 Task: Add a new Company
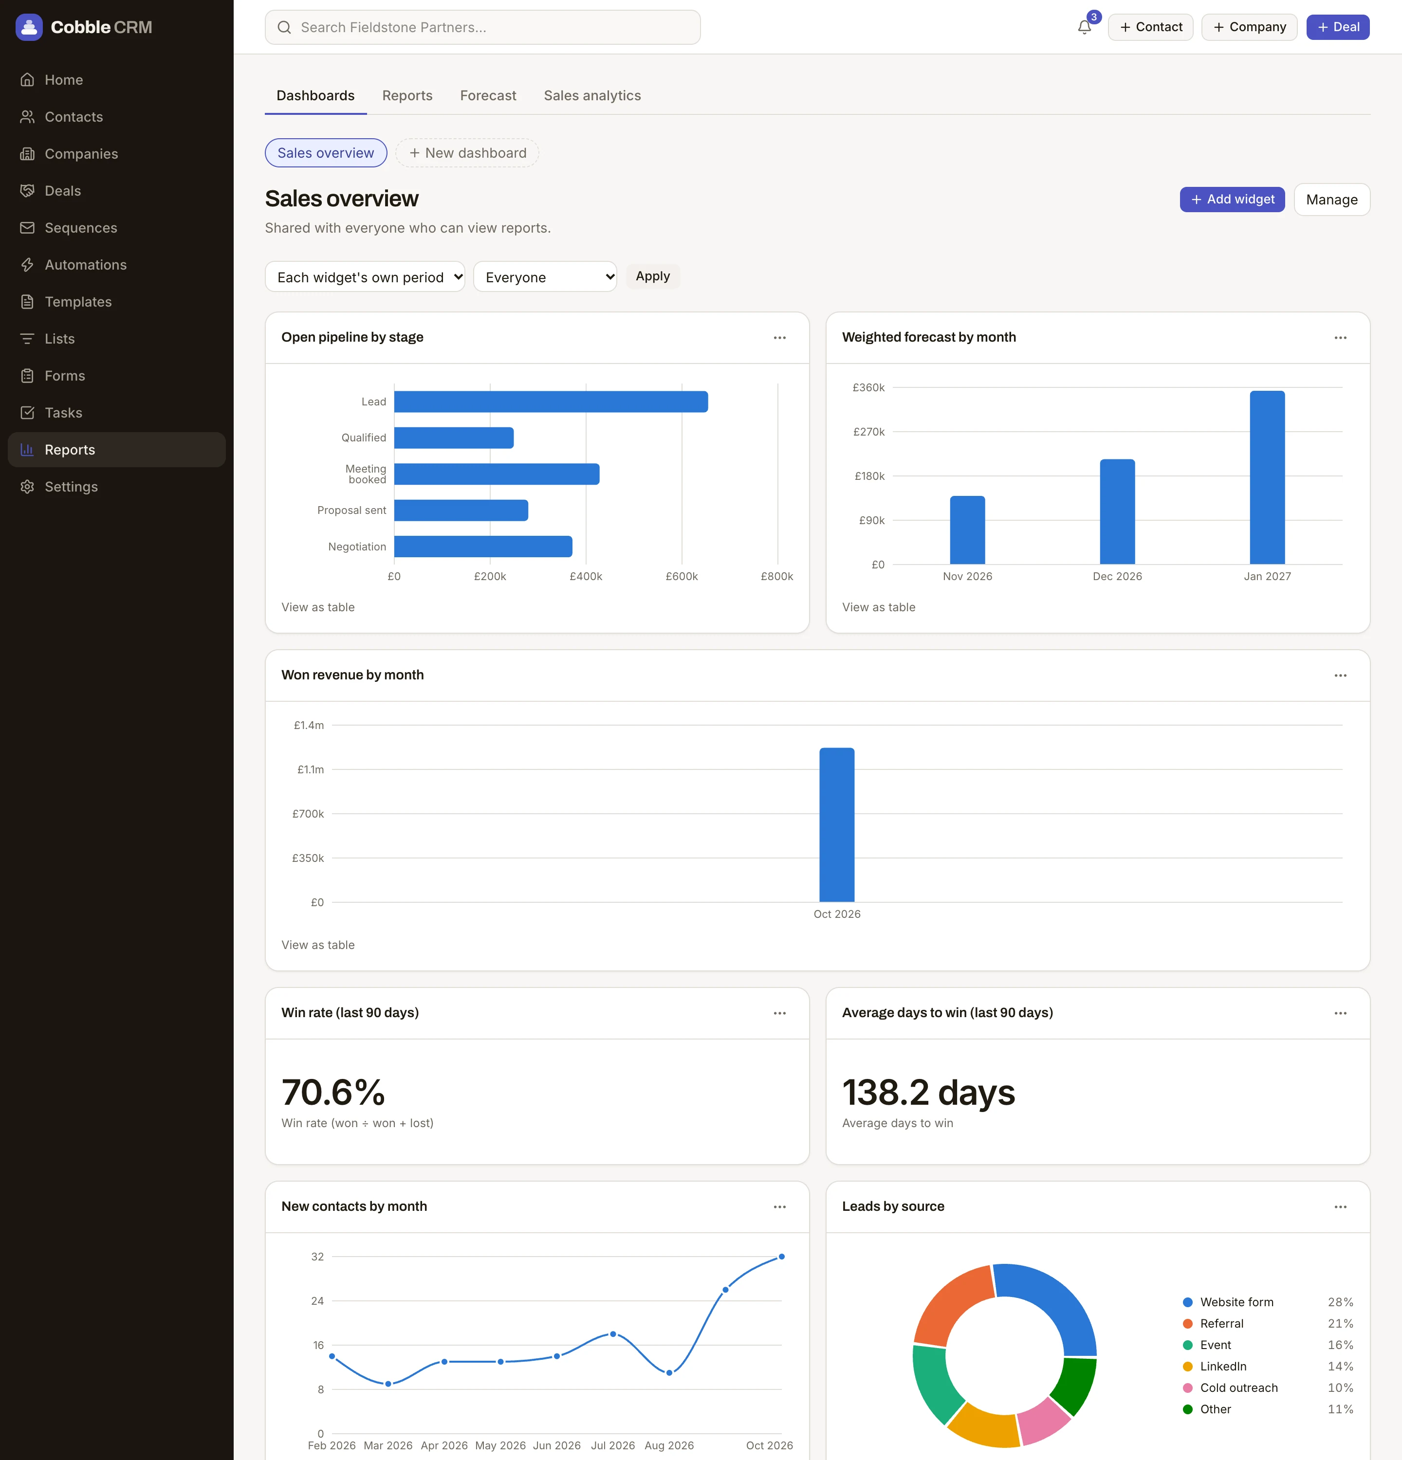click(x=1249, y=27)
